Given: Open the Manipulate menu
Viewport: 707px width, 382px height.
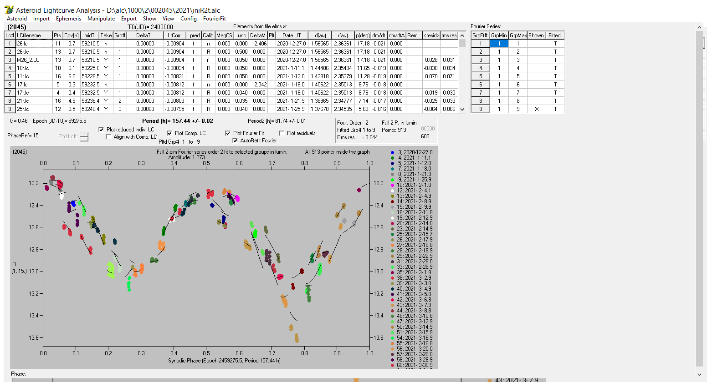Looking at the screenshot, I should pyautogui.click(x=101, y=19).
